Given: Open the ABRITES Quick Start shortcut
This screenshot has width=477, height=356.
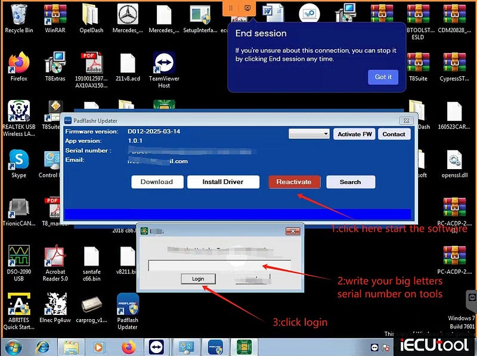Looking at the screenshot, I should click(x=18, y=311).
